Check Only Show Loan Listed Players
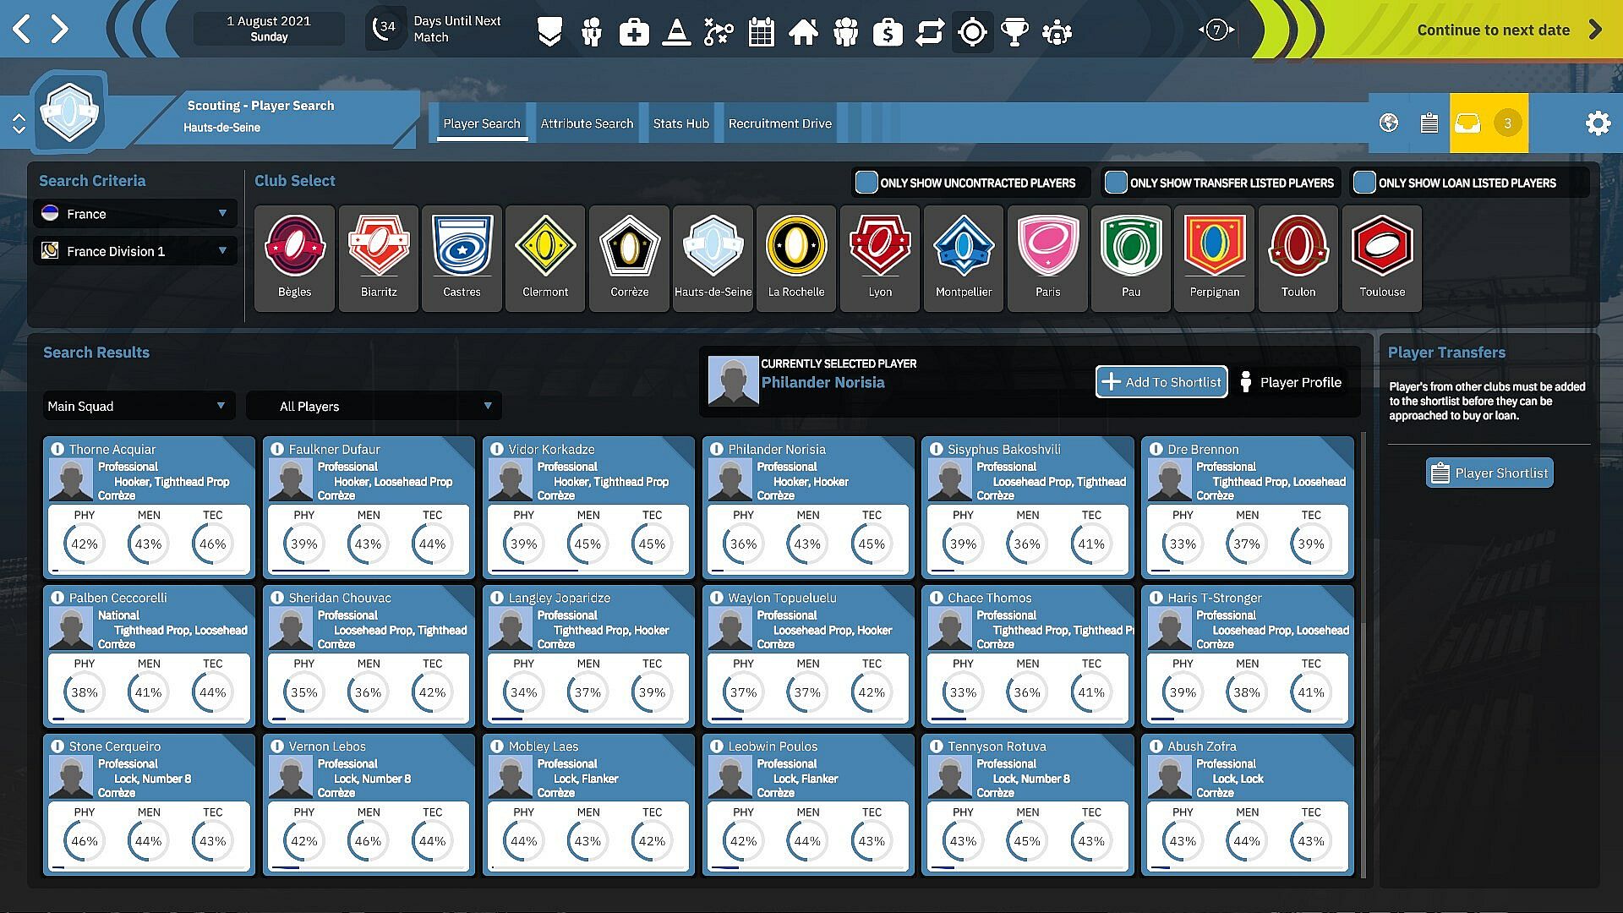Viewport: 1623px width, 913px height. (x=1364, y=183)
